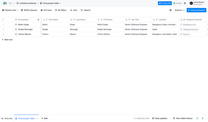Open testsigma.com external link icon
The width and height of the screenshot is (208, 122).
coord(181,25)
